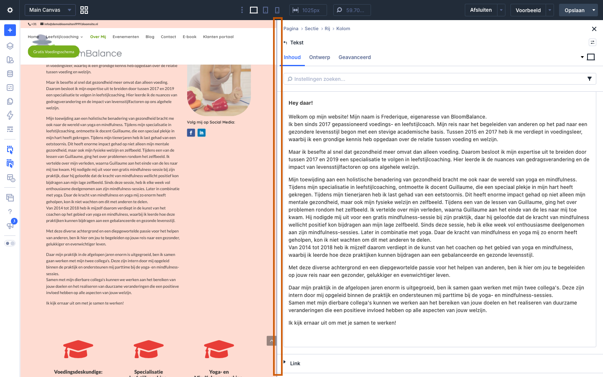Open the help question mark icon
The image size is (603, 377).
10,212
